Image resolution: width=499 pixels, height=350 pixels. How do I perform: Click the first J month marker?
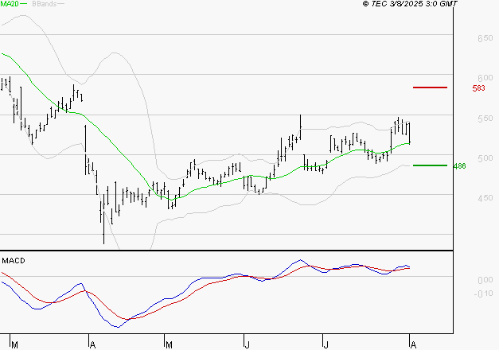(248, 344)
